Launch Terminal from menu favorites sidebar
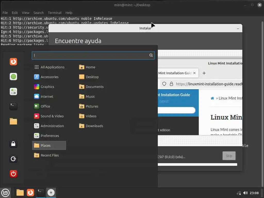Viewport: 264px width, 198px height. [x=13, y=106]
